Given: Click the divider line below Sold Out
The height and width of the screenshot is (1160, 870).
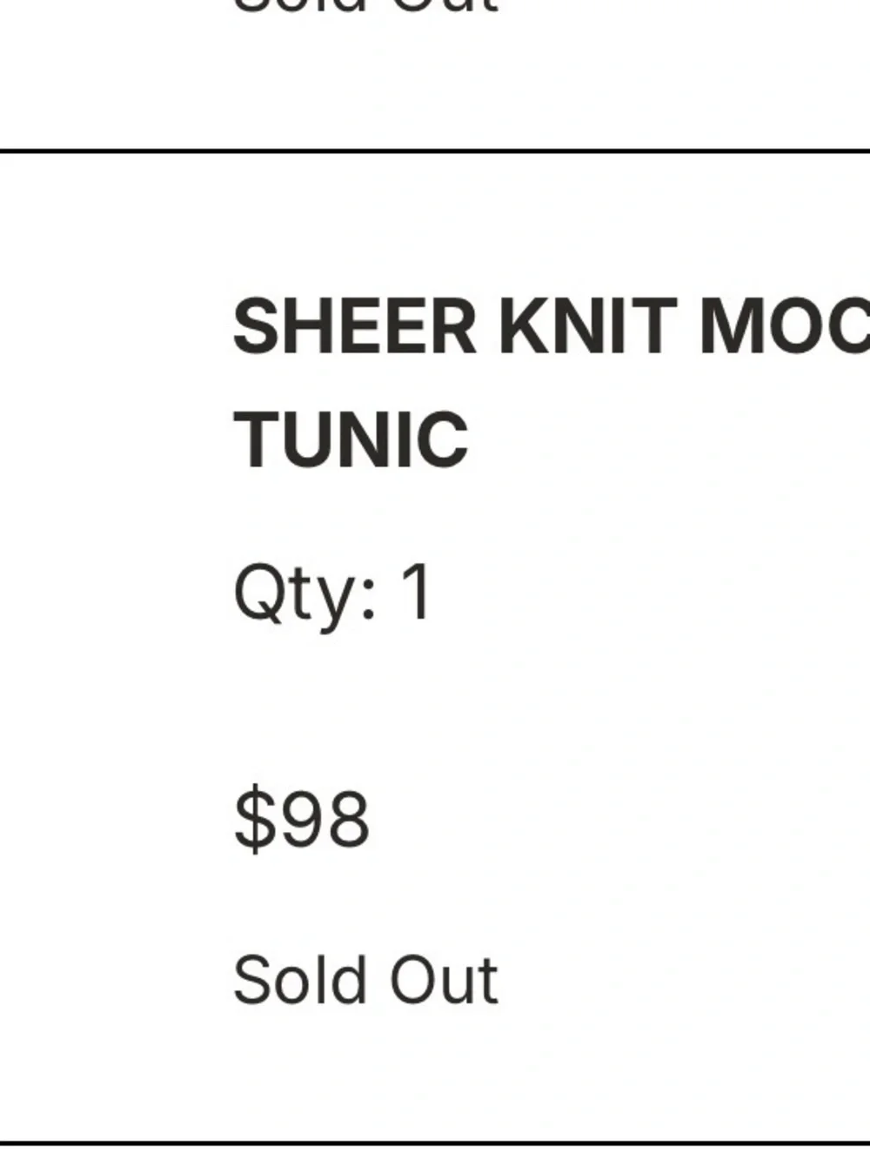Looking at the screenshot, I should point(435,1143).
